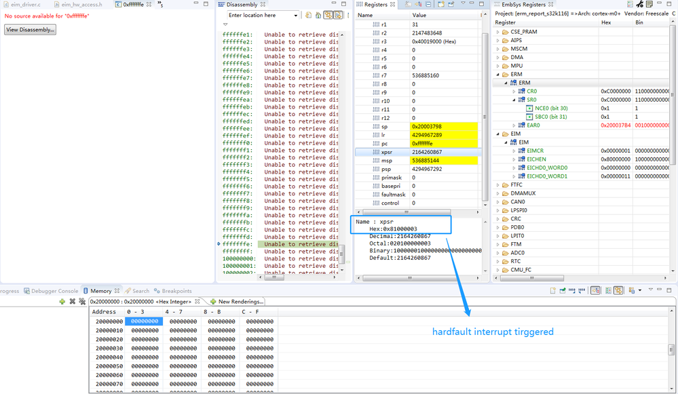
Task: Remove all memory monitors
Action: pyautogui.click(x=82, y=302)
